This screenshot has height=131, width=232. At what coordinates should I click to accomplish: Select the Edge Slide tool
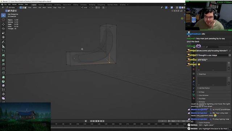(x=3, y=90)
